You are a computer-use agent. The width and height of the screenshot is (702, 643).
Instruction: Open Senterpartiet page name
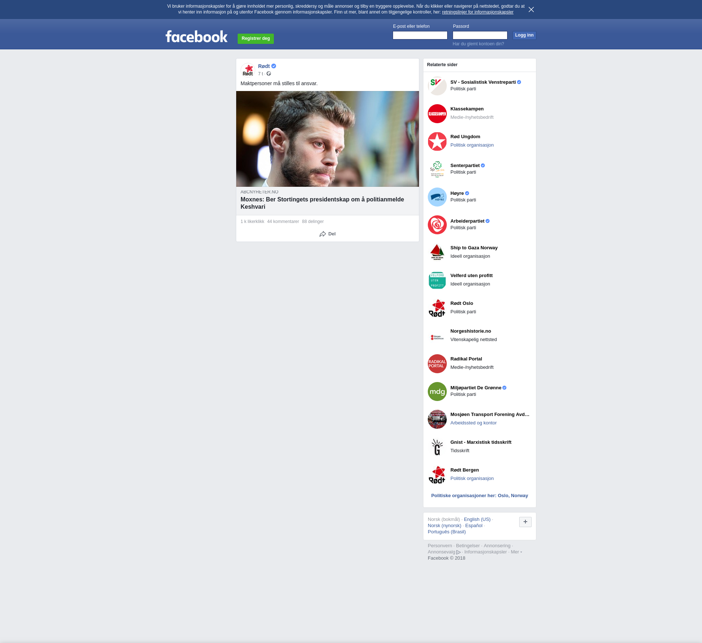pos(465,166)
